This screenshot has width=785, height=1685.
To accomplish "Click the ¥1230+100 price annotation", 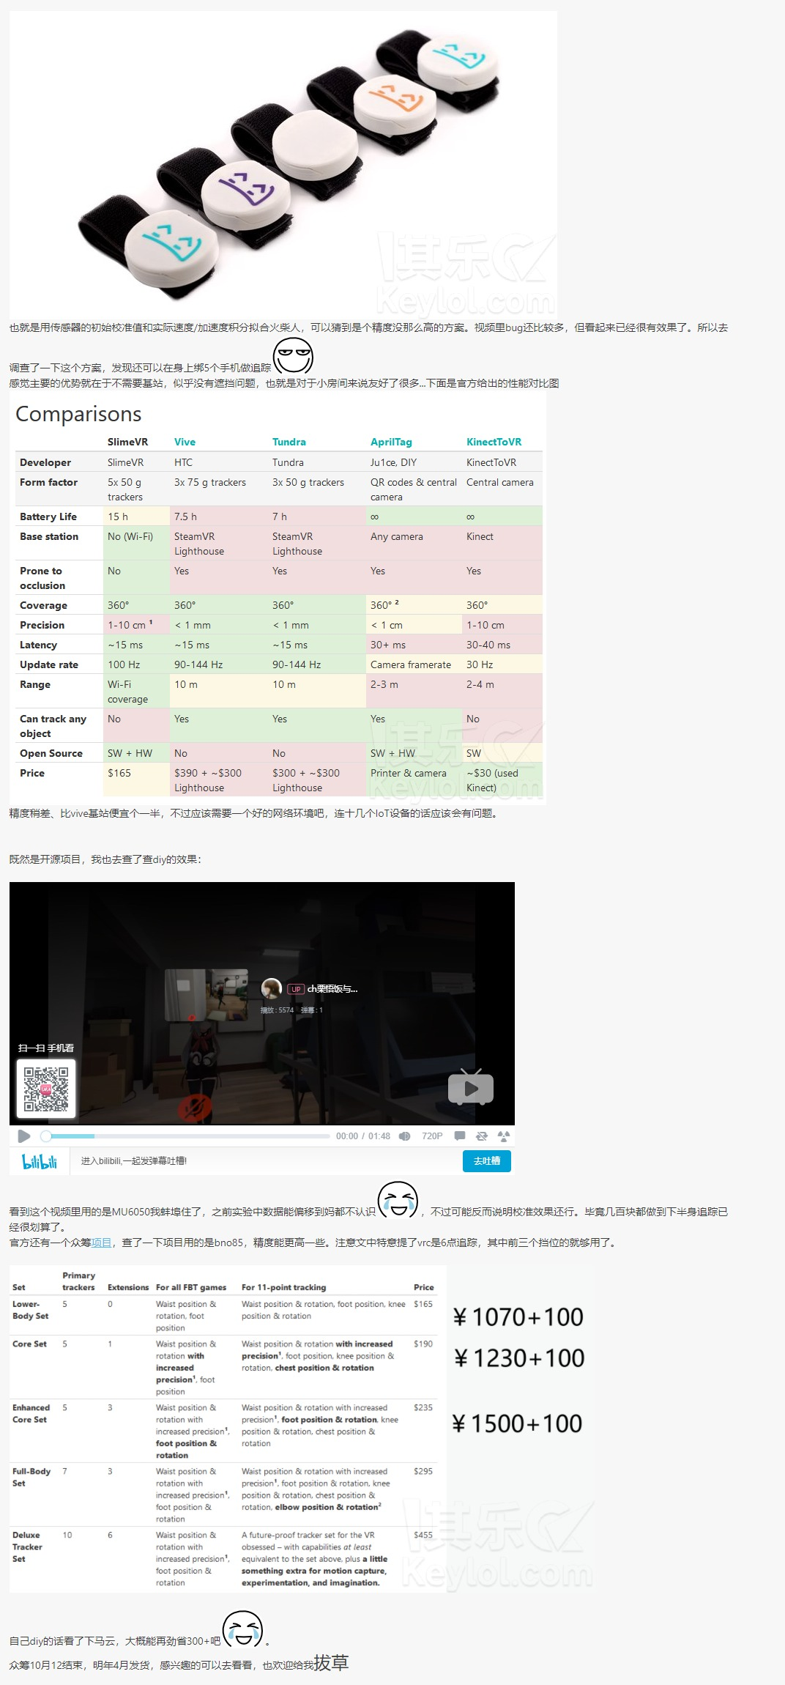I will tap(518, 1358).
